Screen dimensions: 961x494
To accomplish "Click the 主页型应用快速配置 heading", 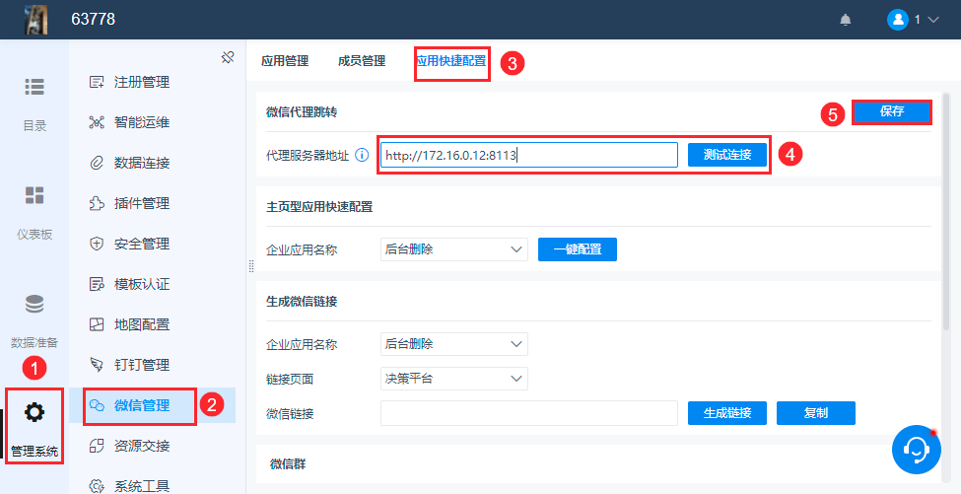I will [x=319, y=207].
